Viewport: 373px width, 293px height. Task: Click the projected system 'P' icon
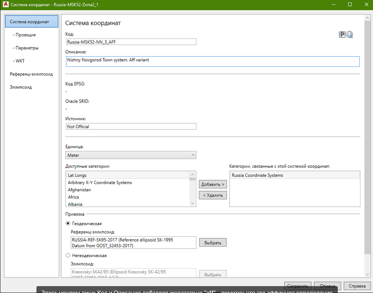point(342,35)
